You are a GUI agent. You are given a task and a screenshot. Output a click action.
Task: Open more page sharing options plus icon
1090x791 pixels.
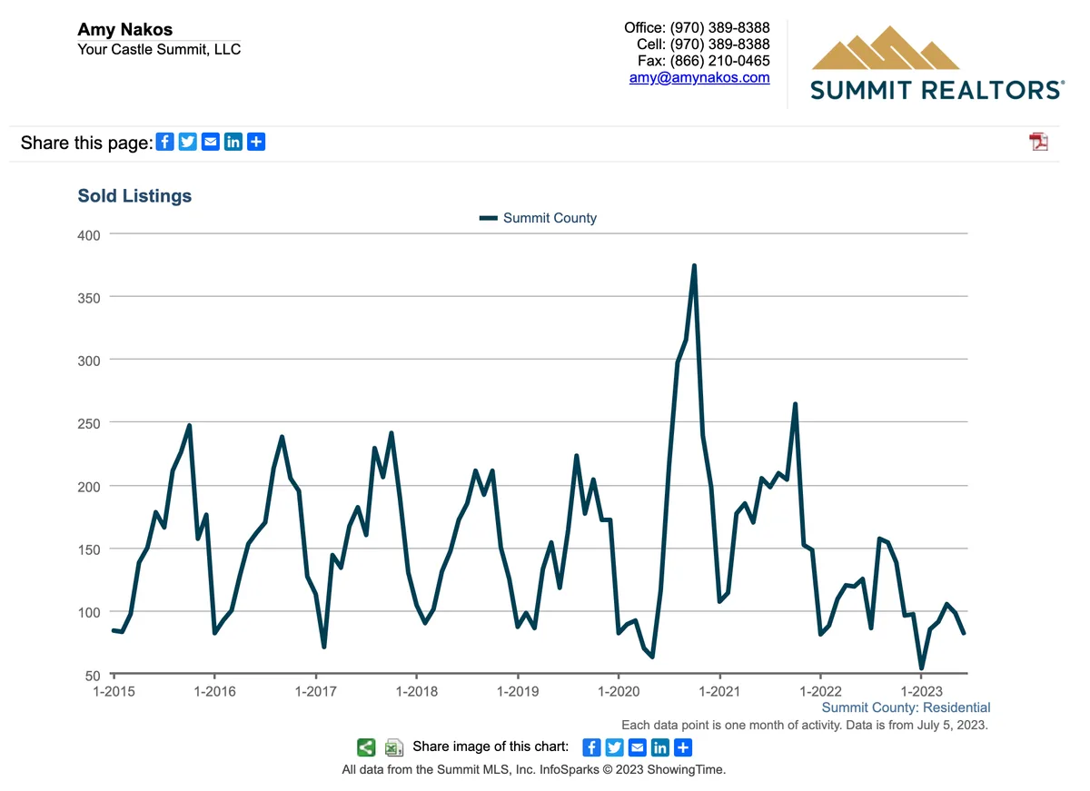256,142
